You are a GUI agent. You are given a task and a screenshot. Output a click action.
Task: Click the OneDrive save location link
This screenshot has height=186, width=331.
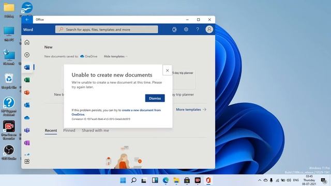pos(89,56)
